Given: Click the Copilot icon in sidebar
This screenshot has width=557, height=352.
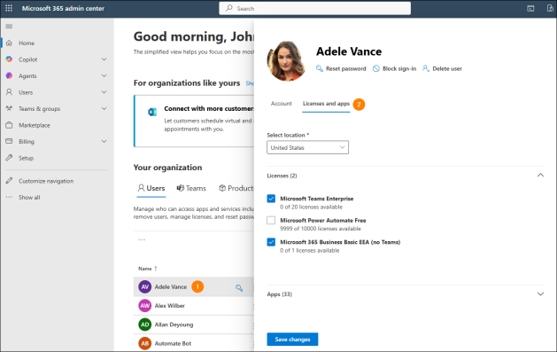Looking at the screenshot, I should click(x=9, y=59).
